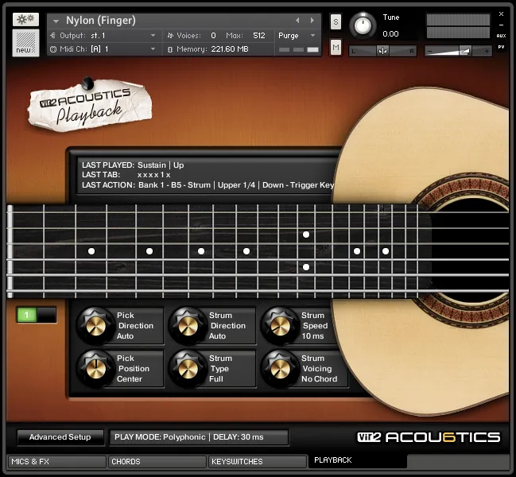
Task: Click the upper twelfth-fret marker dot
Action: (306, 235)
